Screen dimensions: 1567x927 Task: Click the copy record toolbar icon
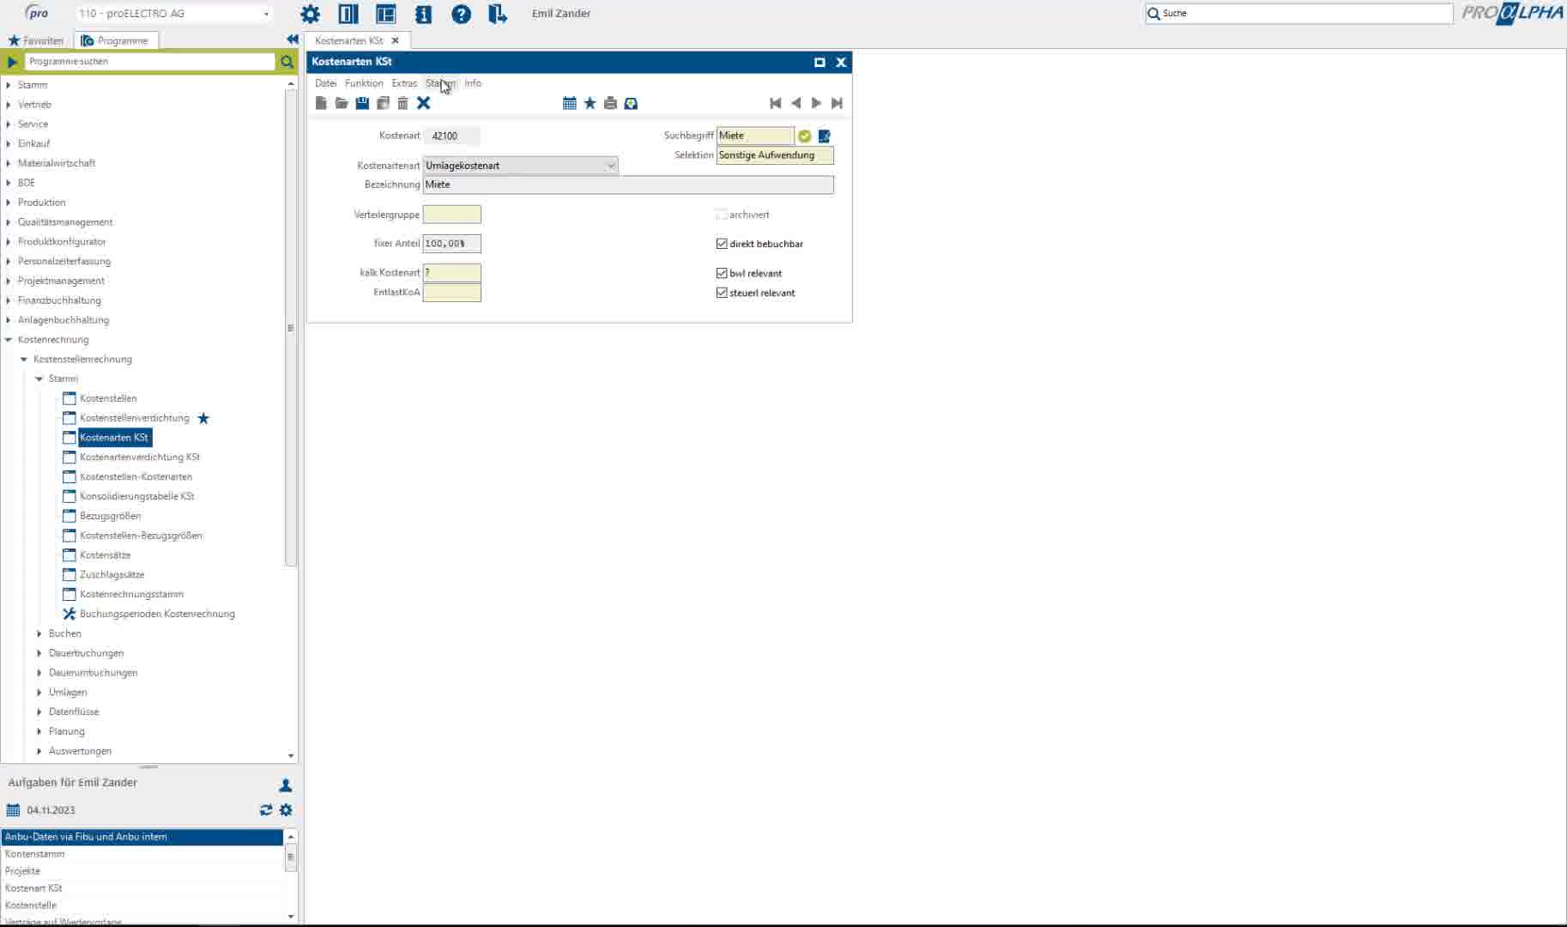point(383,103)
